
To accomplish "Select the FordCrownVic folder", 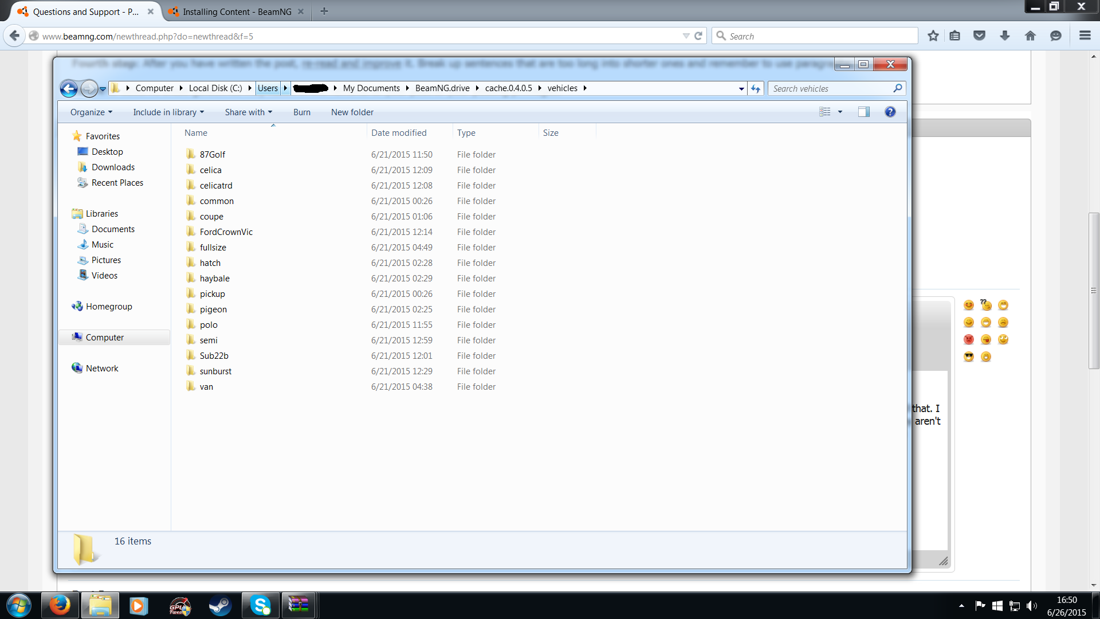I will point(226,232).
